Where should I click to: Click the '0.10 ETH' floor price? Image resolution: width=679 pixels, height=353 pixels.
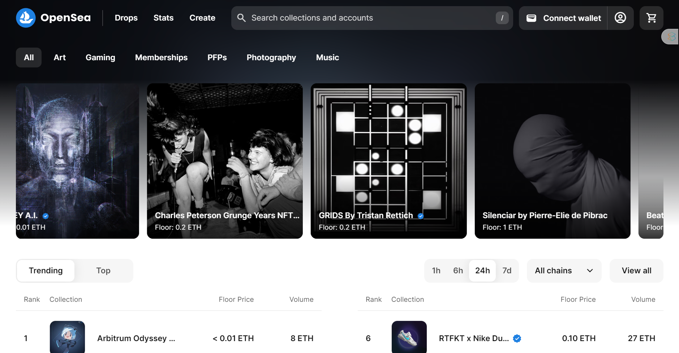tap(579, 338)
